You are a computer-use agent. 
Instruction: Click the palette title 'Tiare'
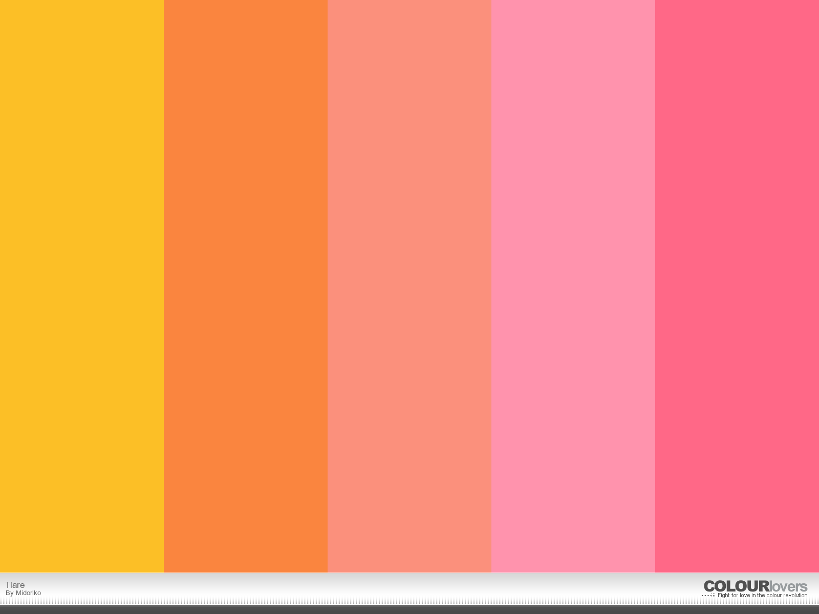click(15, 585)
